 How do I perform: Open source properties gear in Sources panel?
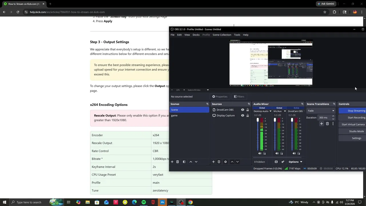(x=225, y=162)
